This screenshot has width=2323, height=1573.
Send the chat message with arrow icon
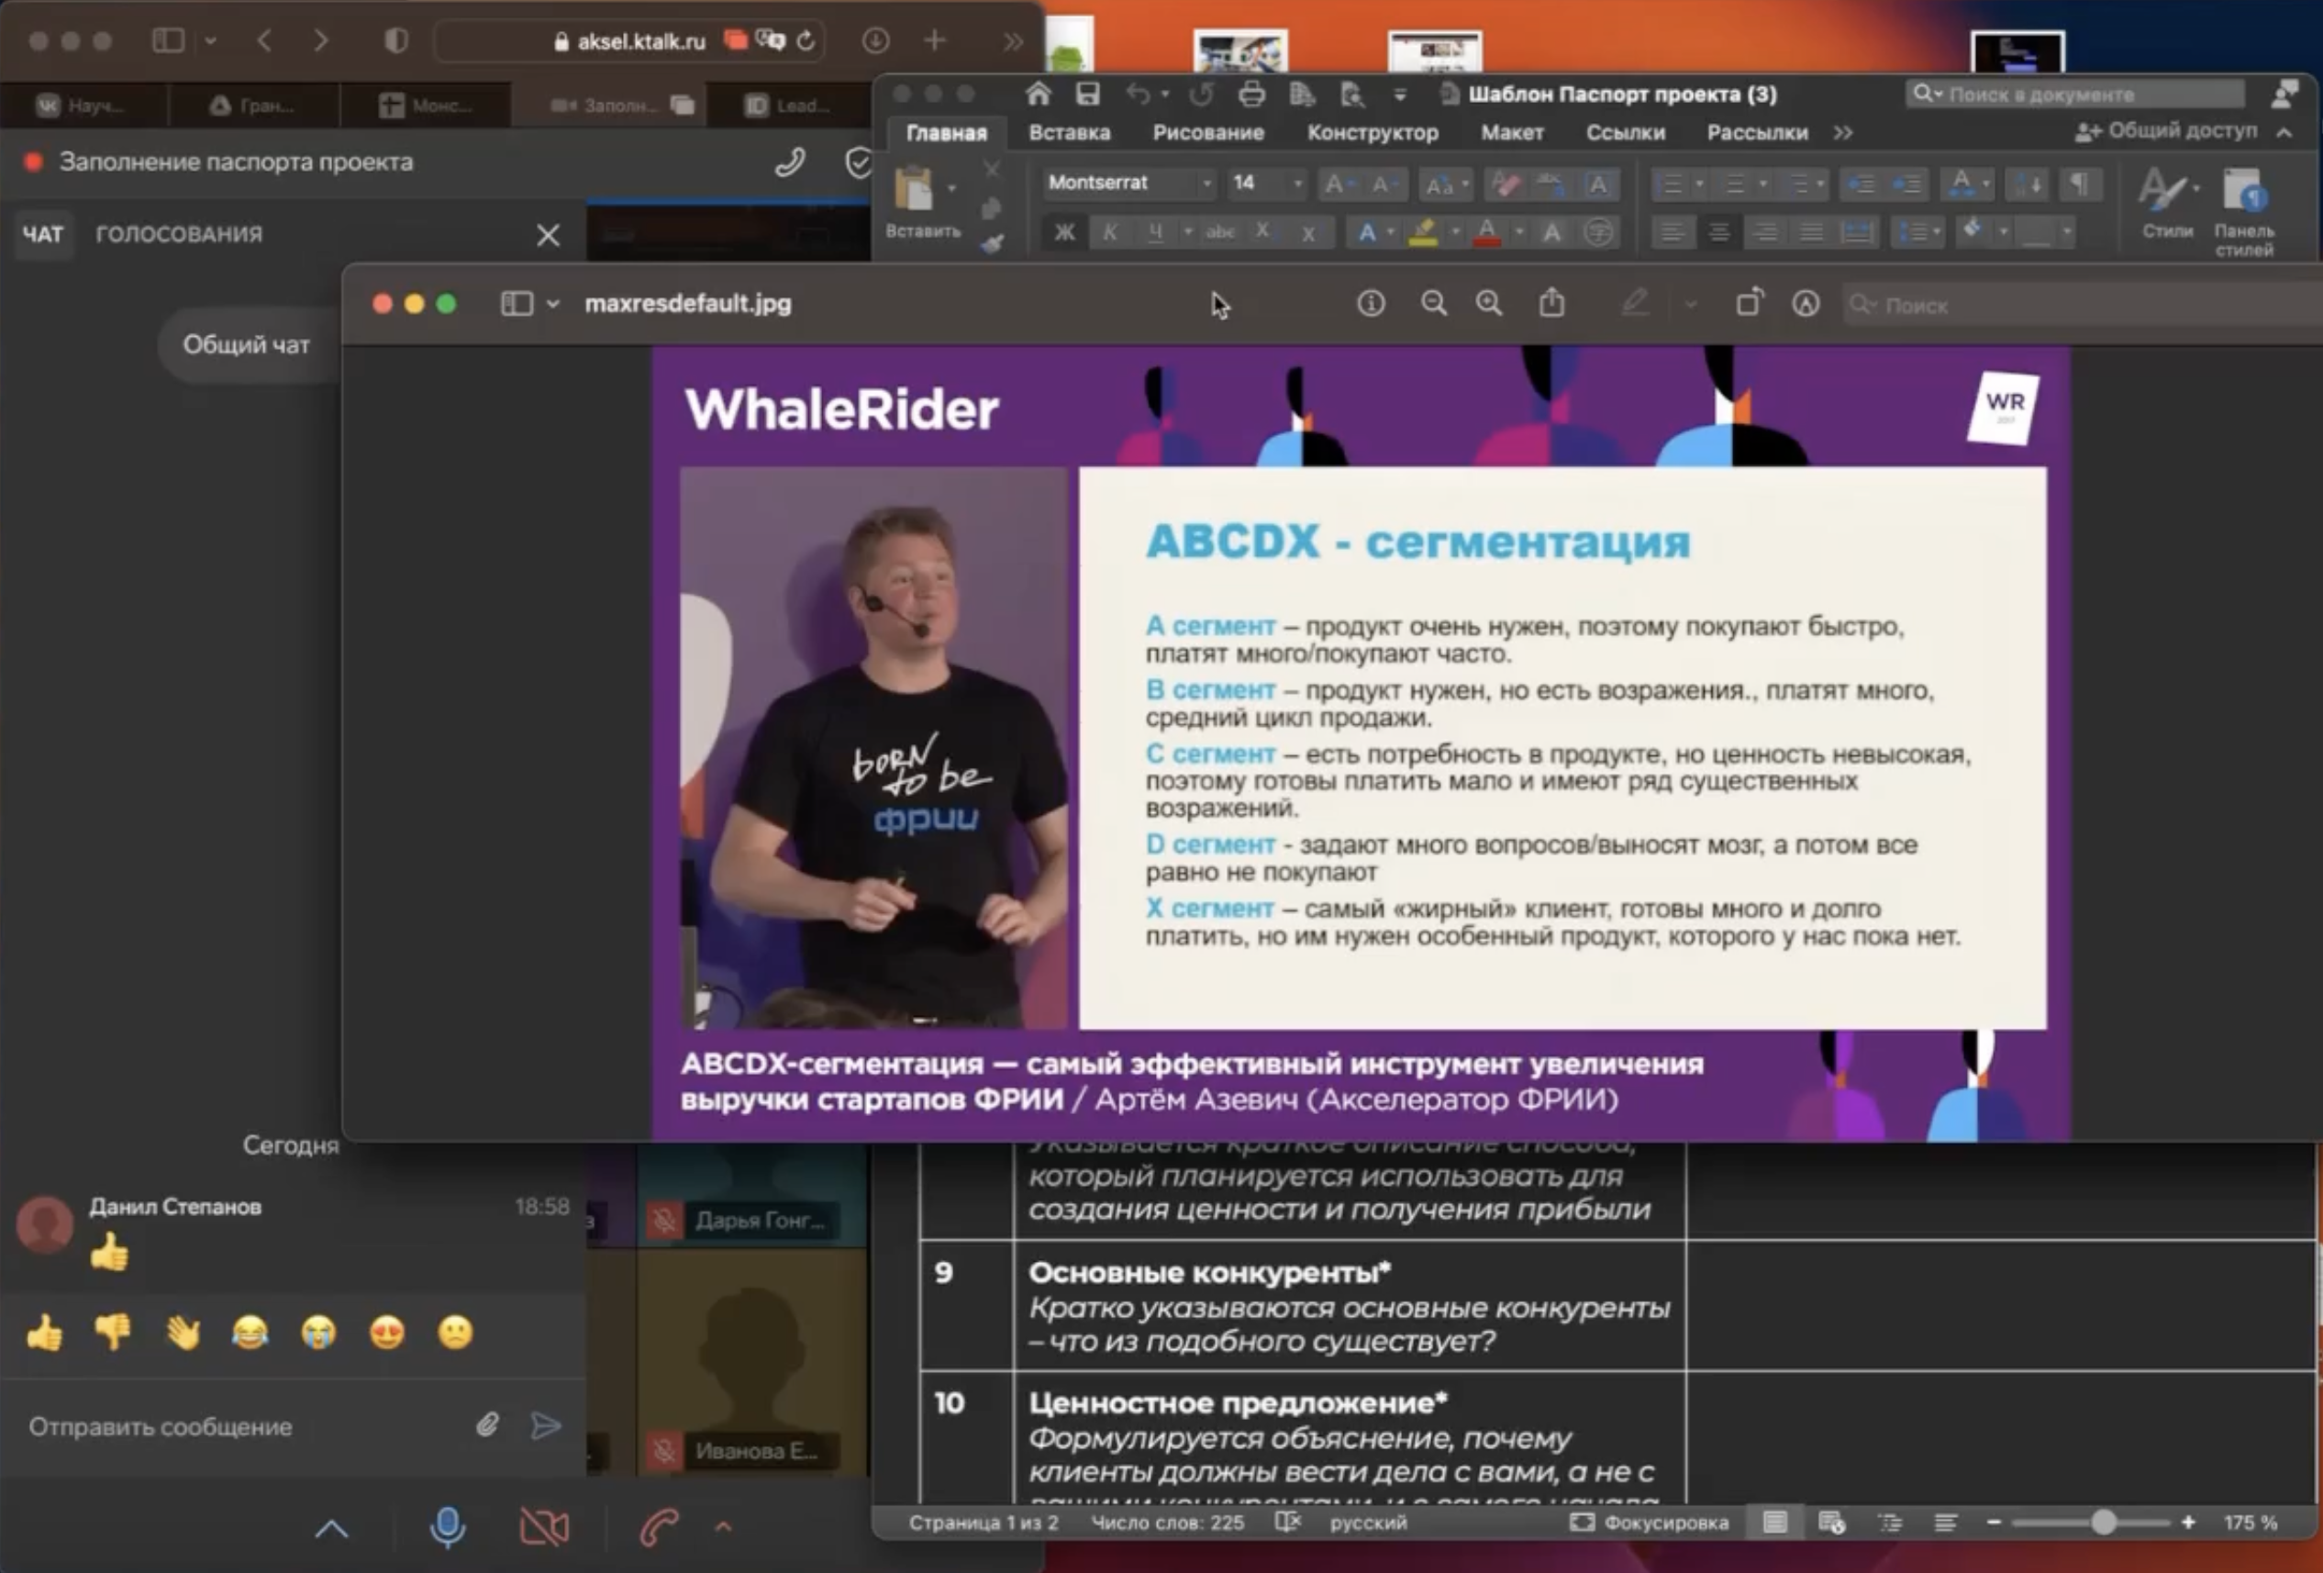tap(546, 1425)
